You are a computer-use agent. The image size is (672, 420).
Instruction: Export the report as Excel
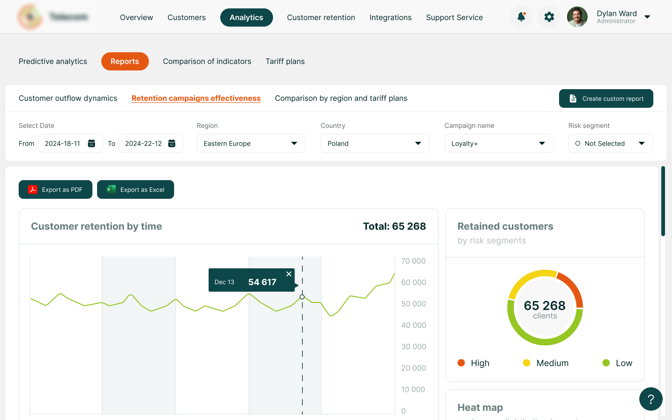(x=135, y=189)
